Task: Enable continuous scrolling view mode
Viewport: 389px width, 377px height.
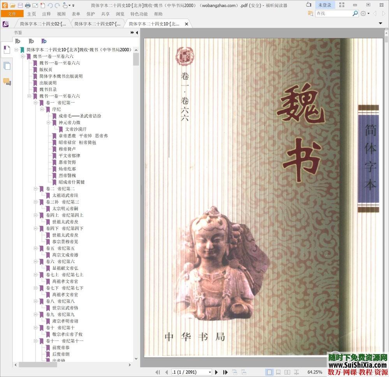Action: coord(279,372)
